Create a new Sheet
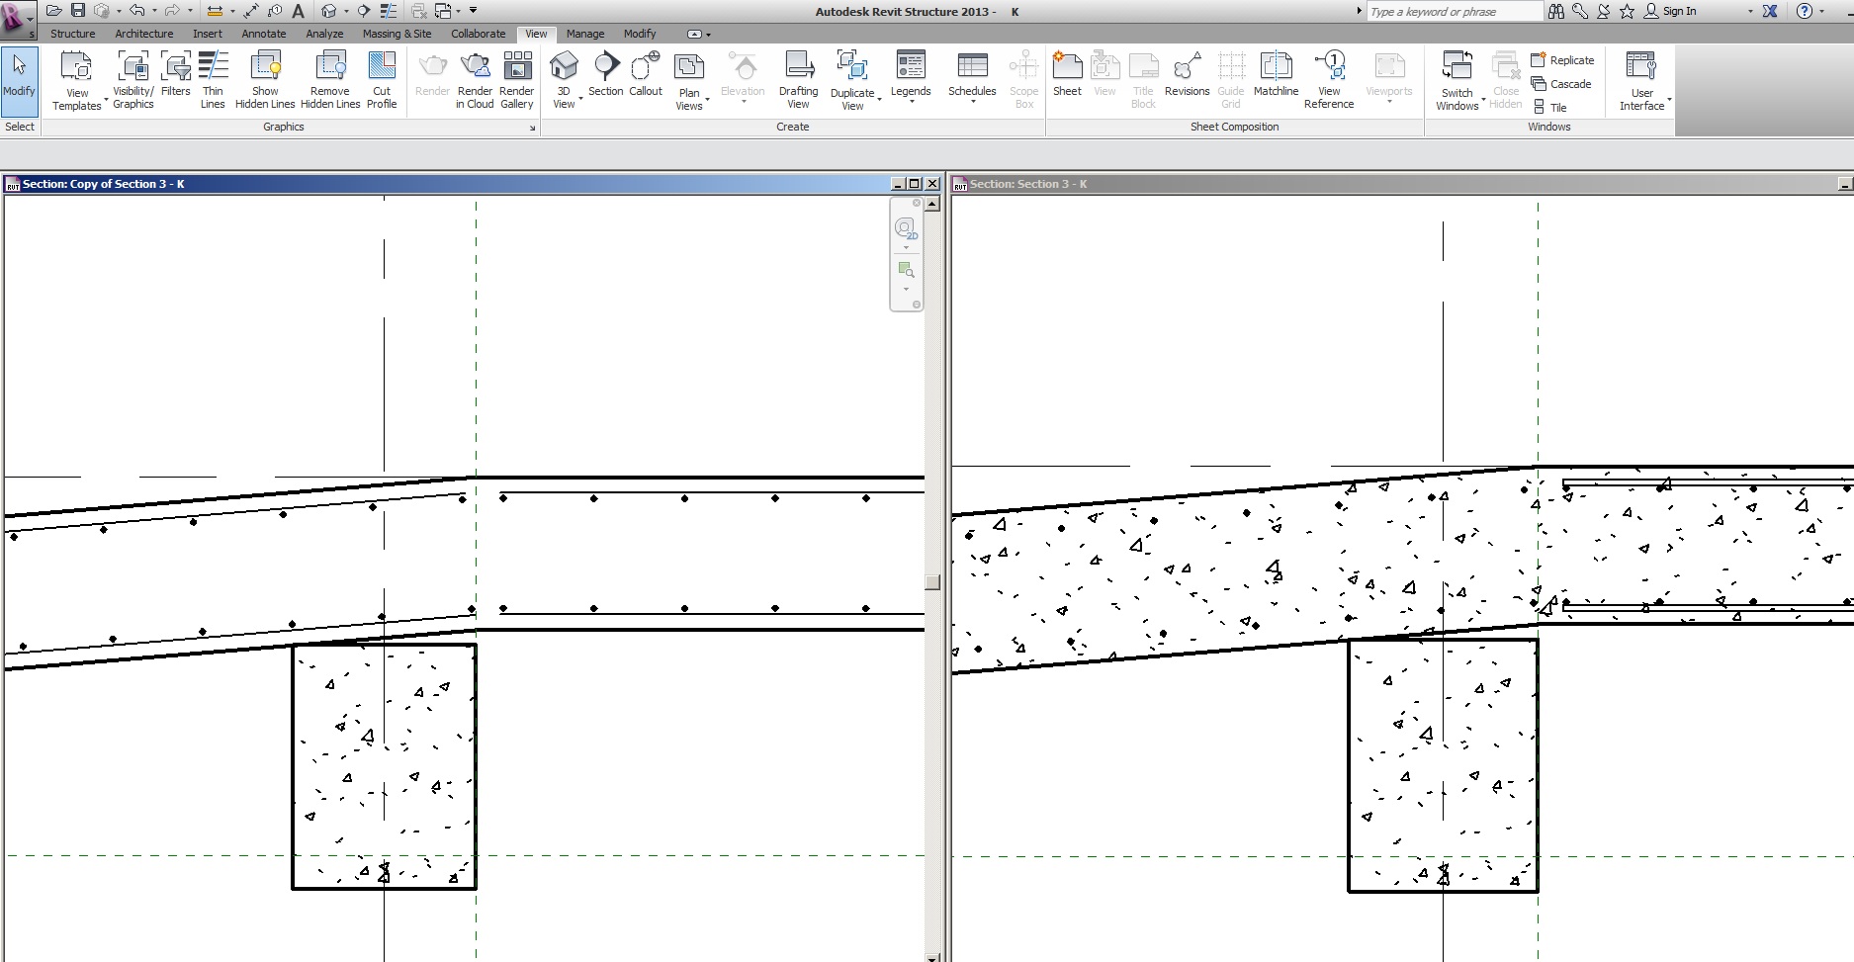This screenshot has height=962, width=1854. [x=1067, y=74]
